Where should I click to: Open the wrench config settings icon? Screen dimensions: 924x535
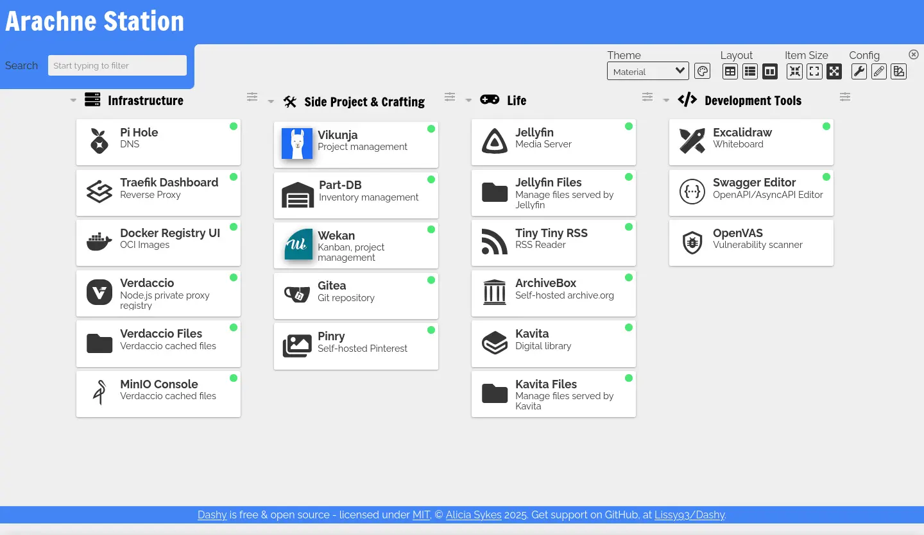pos(859,71)
